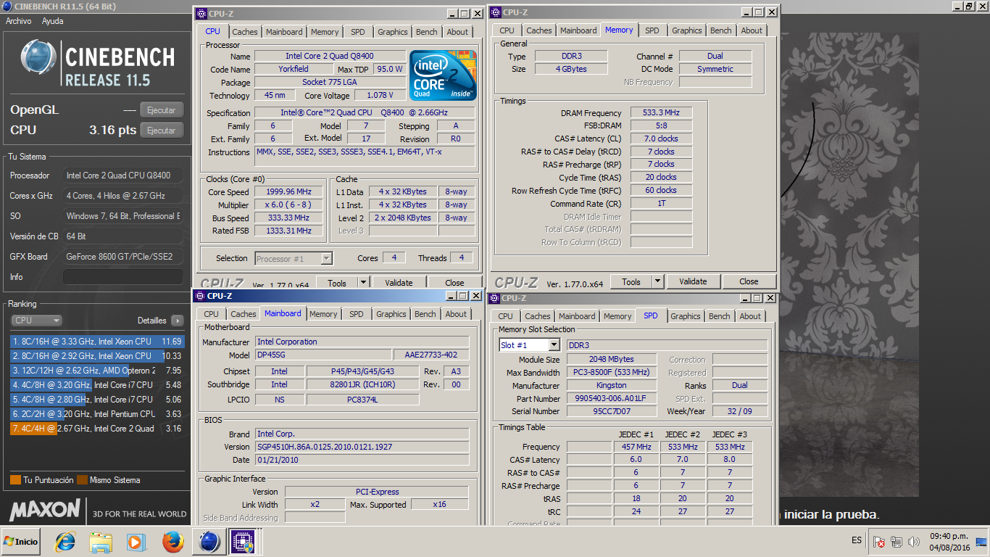Open the Ayuda menu in Cinebench
This screenshot has width=990, height=557.
click(52, 21)
